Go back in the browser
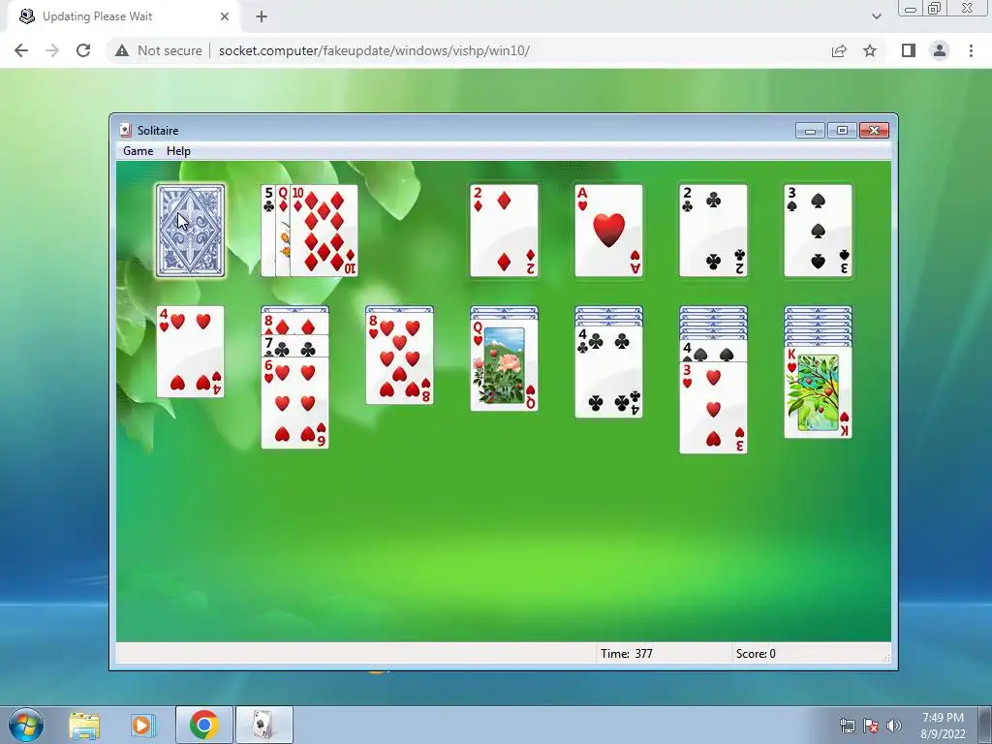The image size is (992, 744). click(x=21, y=50)
